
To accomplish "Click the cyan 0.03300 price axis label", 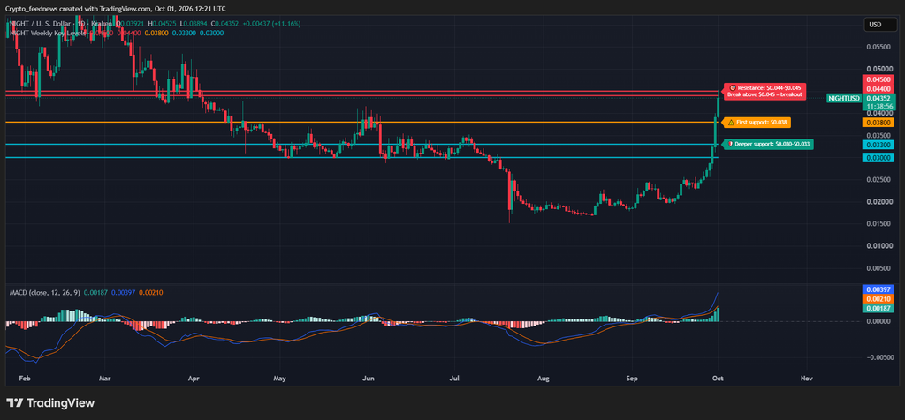I will tap(878, 144).
